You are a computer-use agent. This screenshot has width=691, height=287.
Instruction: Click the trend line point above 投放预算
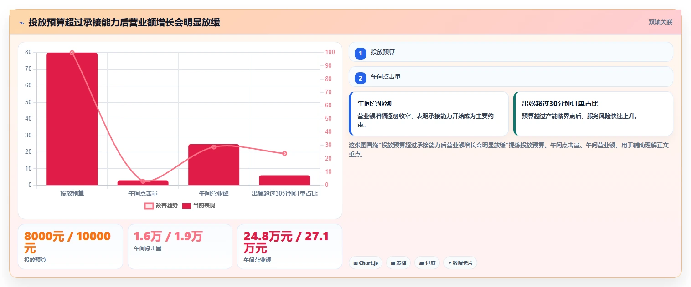pos(72,53)
